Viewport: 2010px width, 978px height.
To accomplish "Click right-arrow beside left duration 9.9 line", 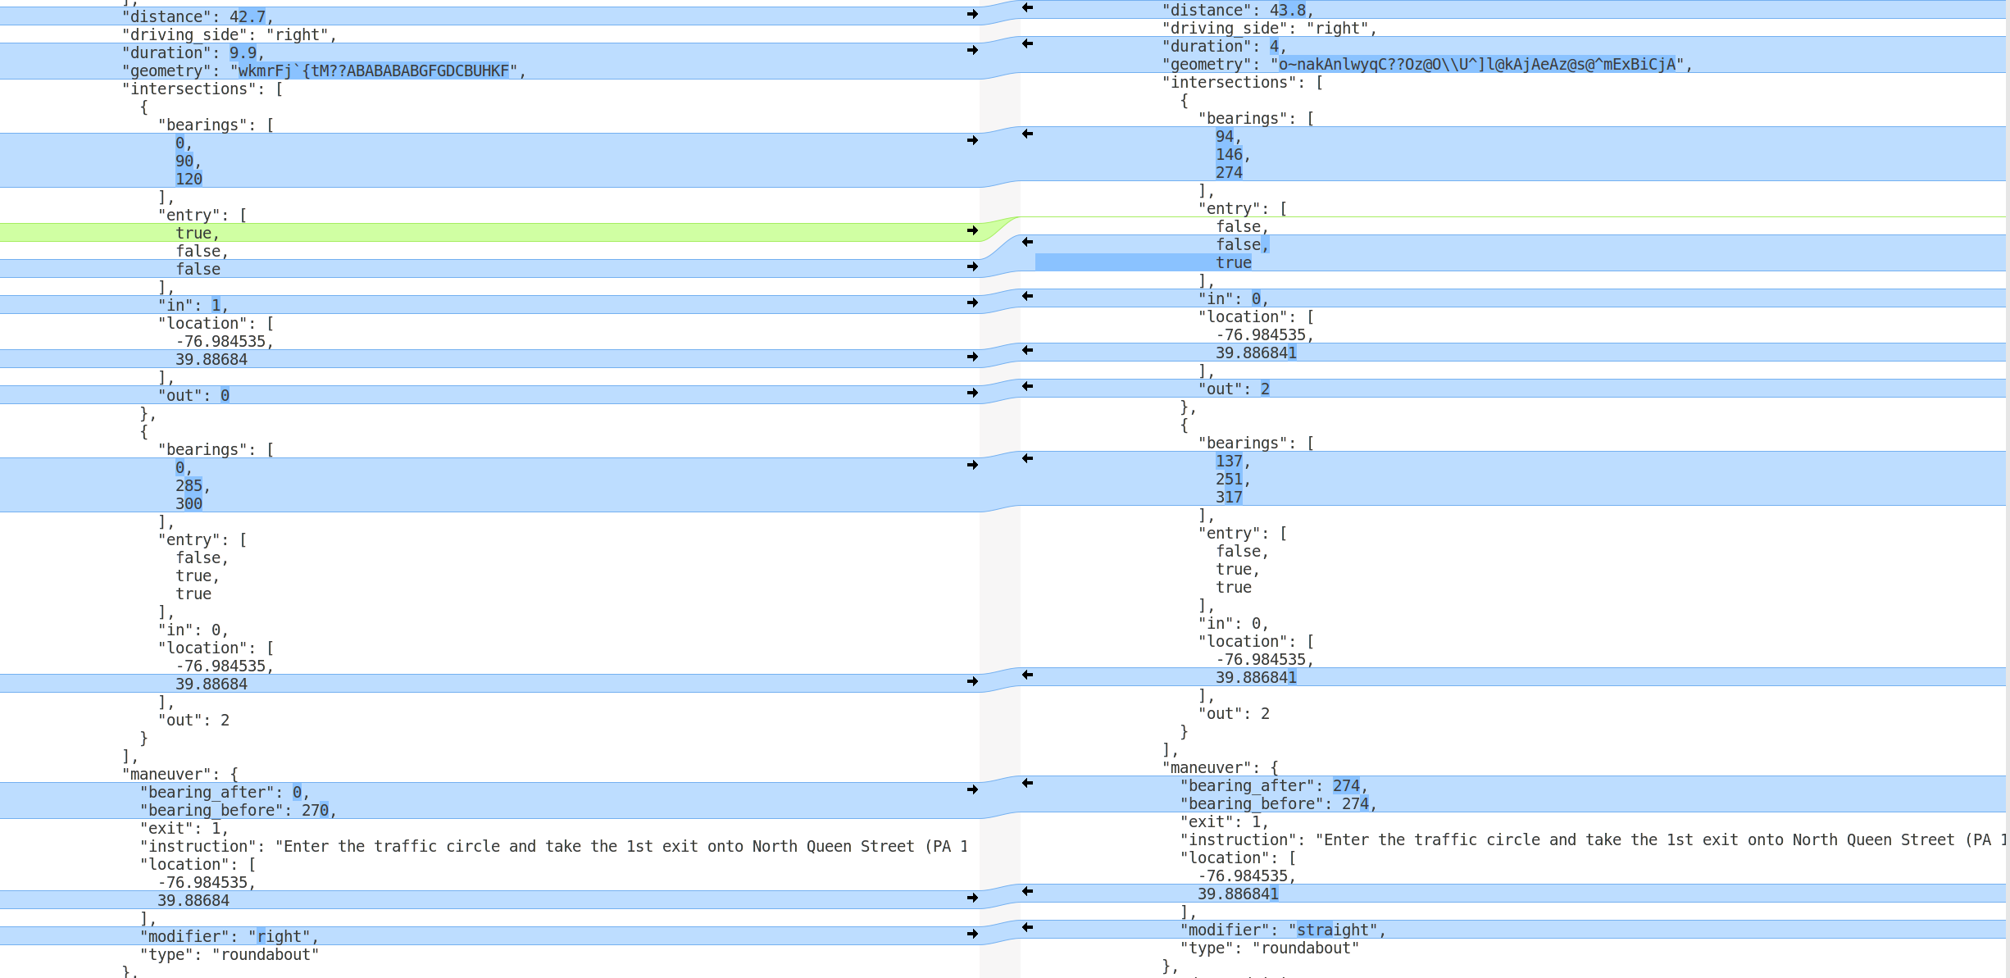I will pos(972,50).
